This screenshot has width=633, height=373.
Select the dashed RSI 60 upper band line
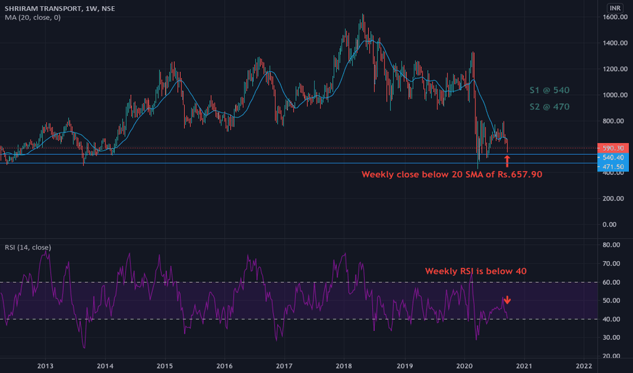pos(299,282)
